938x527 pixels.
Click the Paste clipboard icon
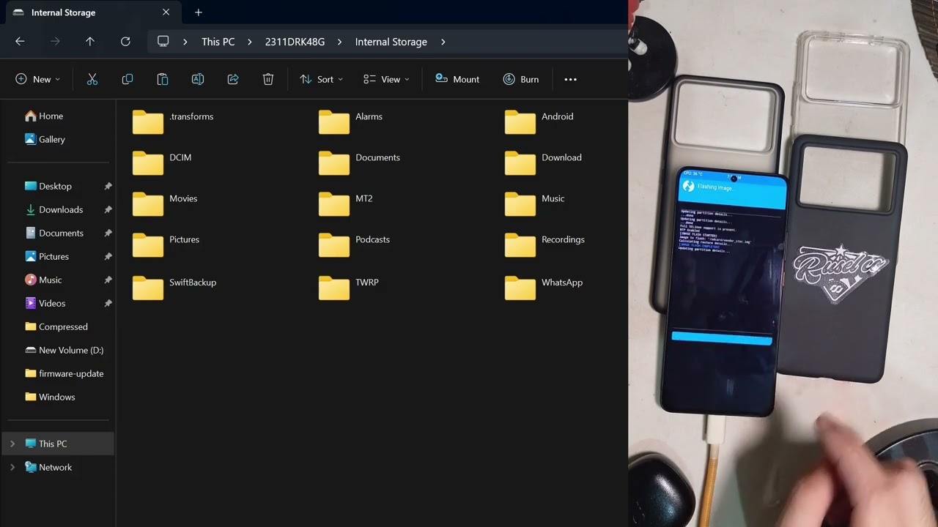click(x=163, y=79)
